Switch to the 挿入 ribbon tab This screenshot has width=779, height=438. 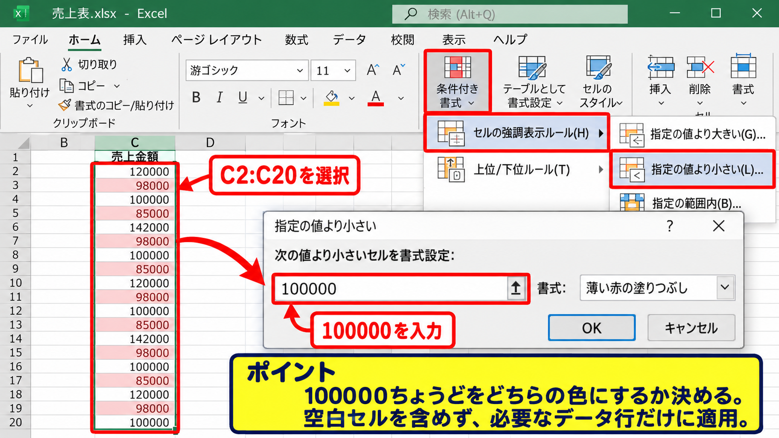(x=135, y=40)
